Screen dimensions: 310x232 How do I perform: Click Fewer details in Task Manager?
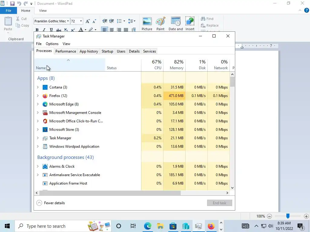tap(51, 203)
